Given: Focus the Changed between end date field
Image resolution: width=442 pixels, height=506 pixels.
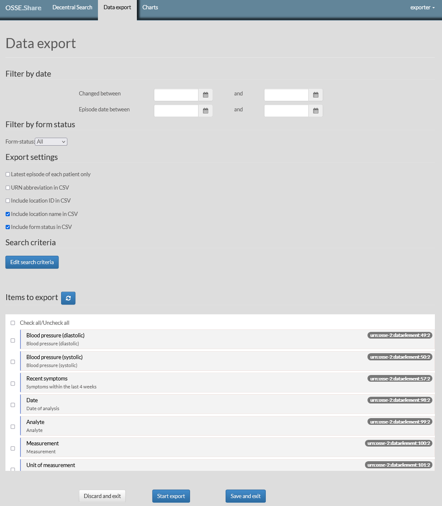Looking at the screenshot, I should pos(286,95).
